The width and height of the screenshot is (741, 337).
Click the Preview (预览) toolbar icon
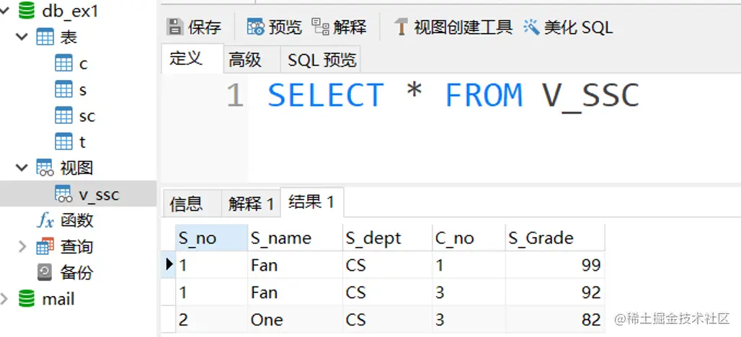(x=255, y=27)
